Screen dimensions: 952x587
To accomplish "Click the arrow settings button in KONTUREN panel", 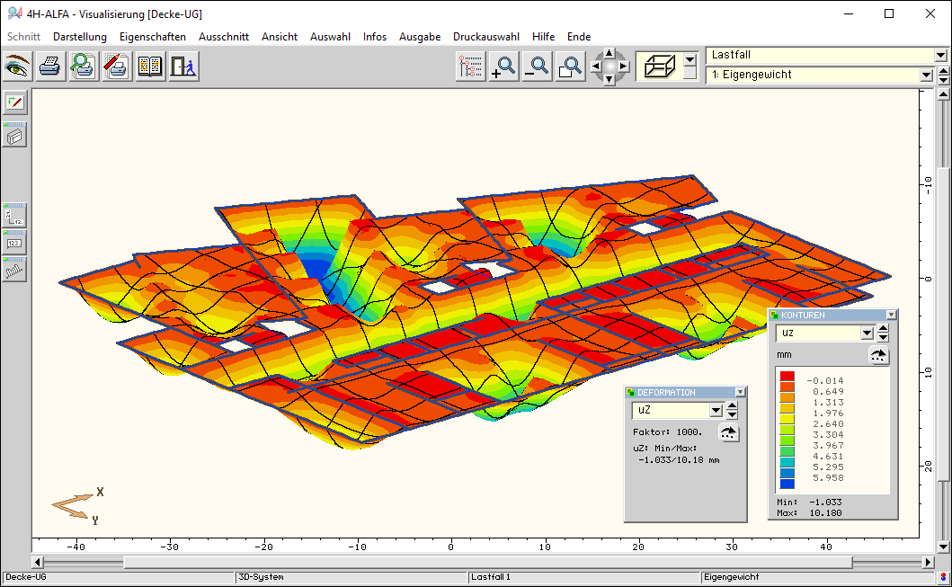I will pos(878,356).
